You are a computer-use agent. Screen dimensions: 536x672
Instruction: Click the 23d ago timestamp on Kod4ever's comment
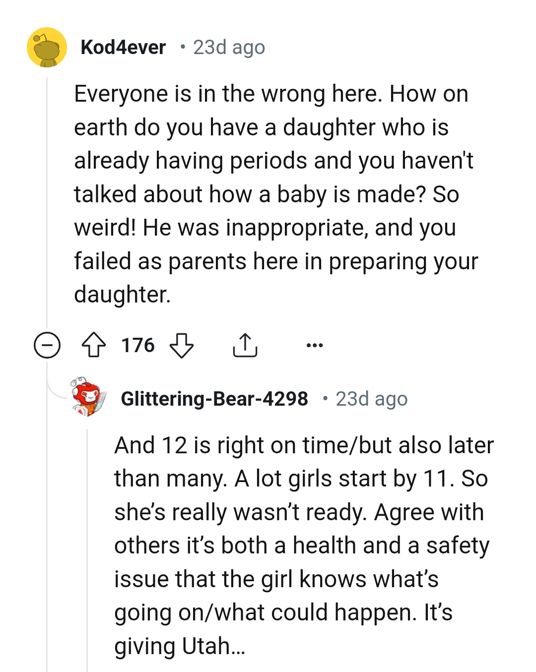228,48
